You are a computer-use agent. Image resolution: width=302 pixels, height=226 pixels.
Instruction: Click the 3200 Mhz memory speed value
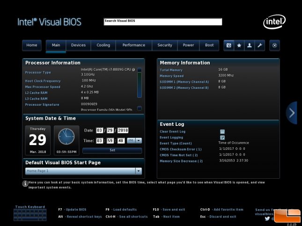coord(226,75)
